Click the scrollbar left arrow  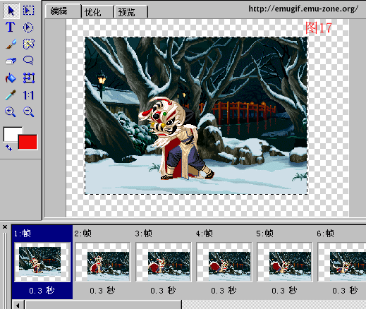(18, 305)
